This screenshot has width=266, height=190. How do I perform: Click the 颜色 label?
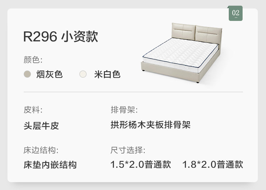click(x=33, y=60)
